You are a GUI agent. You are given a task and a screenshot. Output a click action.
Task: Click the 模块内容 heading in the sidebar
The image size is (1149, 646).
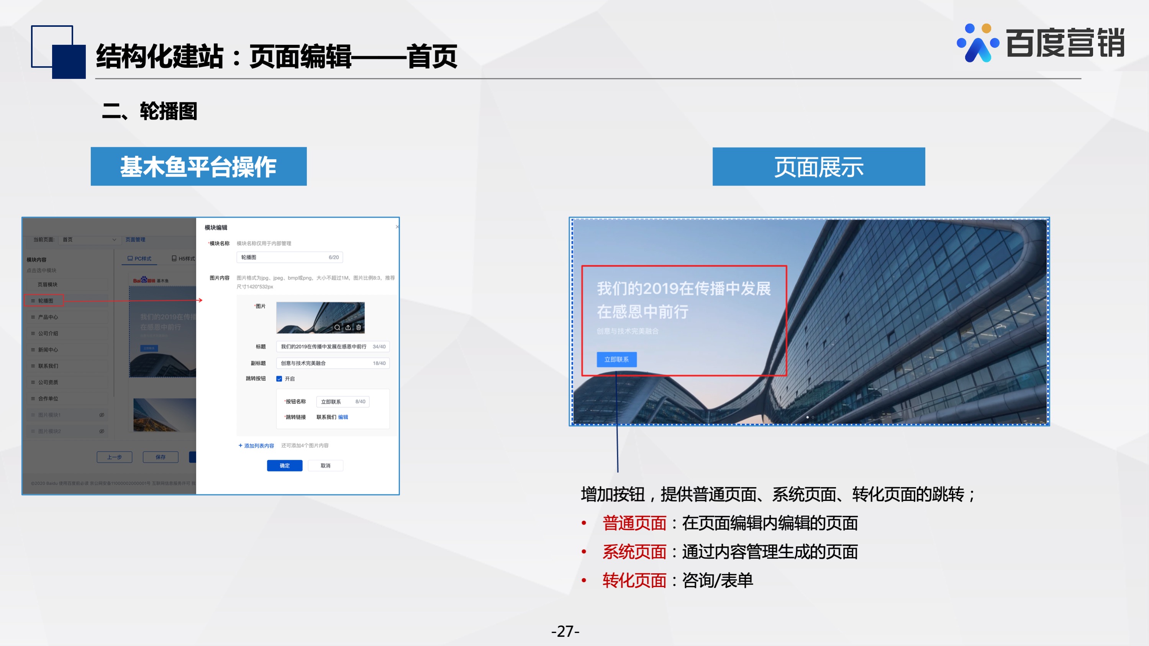coord(36,260)
